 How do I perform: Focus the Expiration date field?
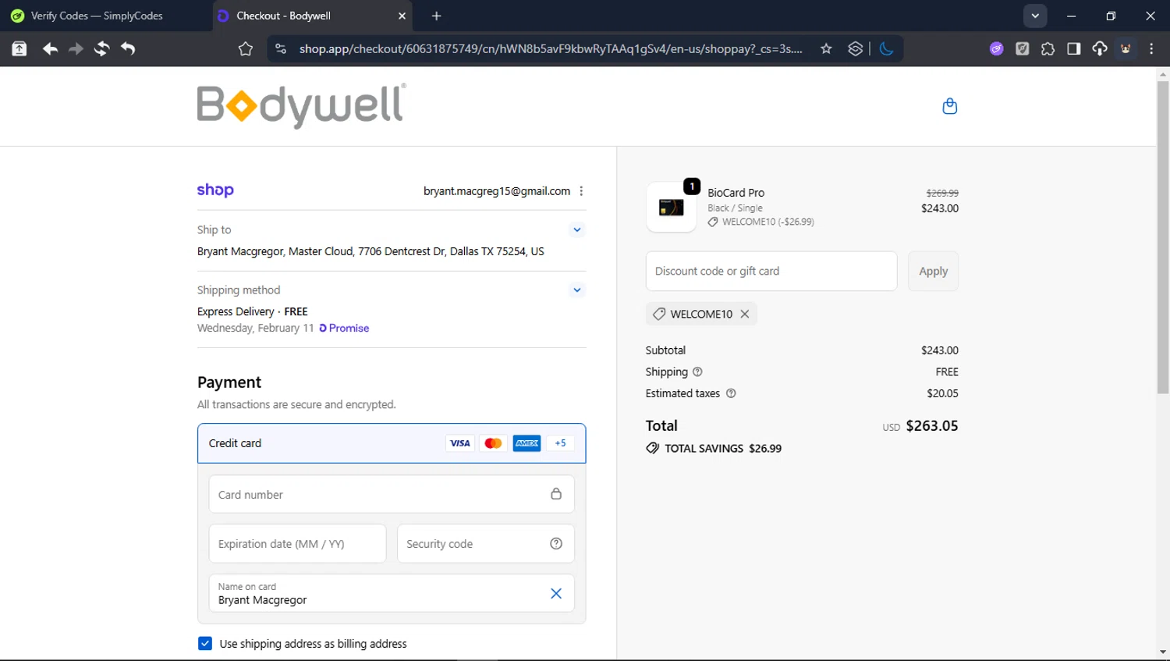[297, 544]
